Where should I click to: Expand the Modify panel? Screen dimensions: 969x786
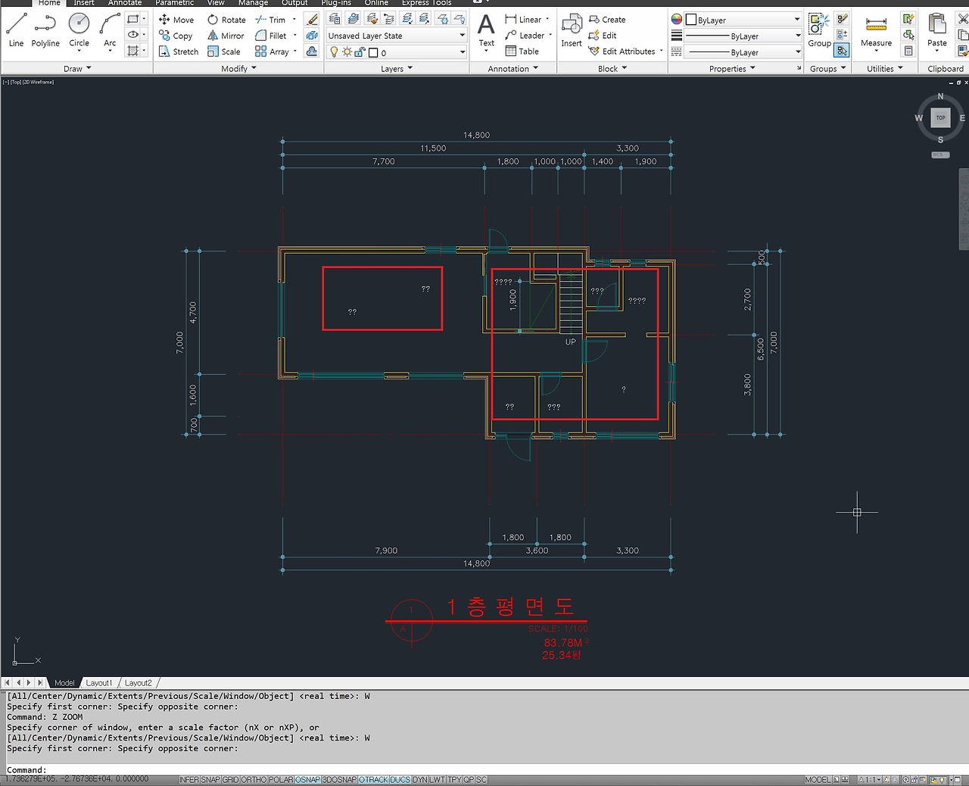point(238,68)
